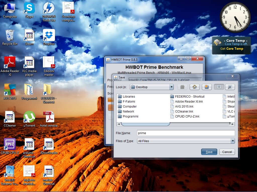Open DAEMON Tools Lite shortcut
Viewport: 257px width, 192px height.
coord(49,12)
